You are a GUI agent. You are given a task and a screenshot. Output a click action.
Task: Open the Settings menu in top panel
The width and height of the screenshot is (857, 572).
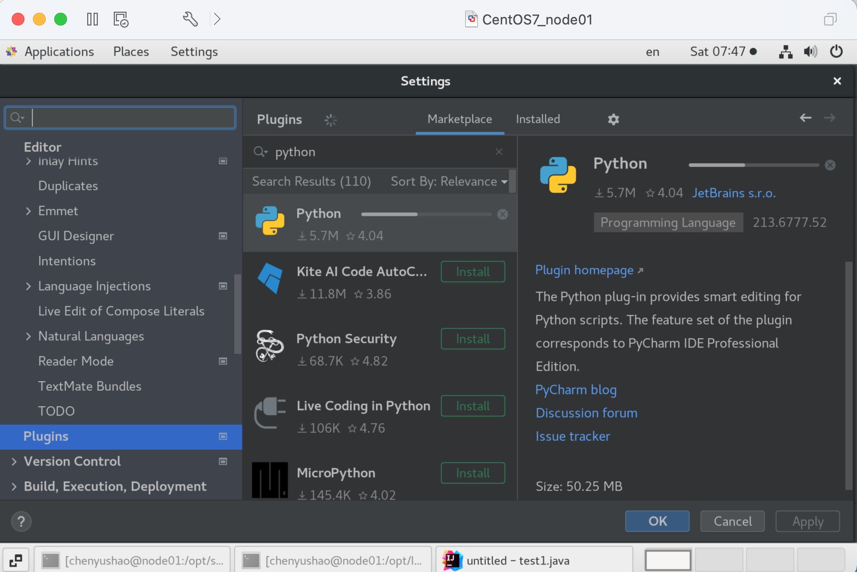tap(194, 52)
